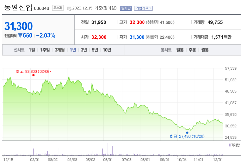Click the 41,087 y-axis label

point(231,103)
